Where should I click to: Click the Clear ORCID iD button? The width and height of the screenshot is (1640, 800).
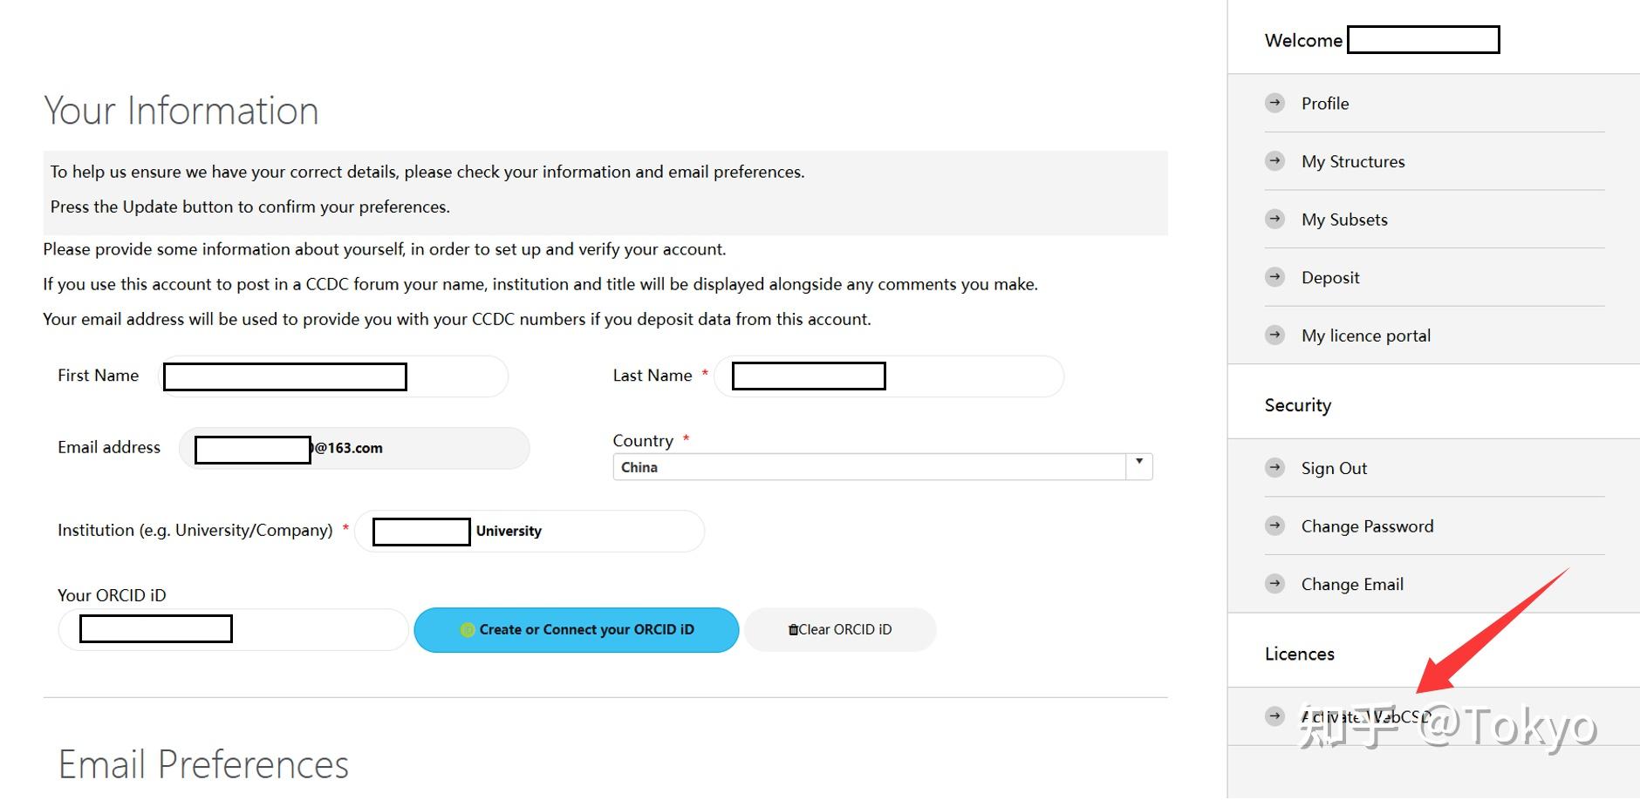[x=840, y=629]
